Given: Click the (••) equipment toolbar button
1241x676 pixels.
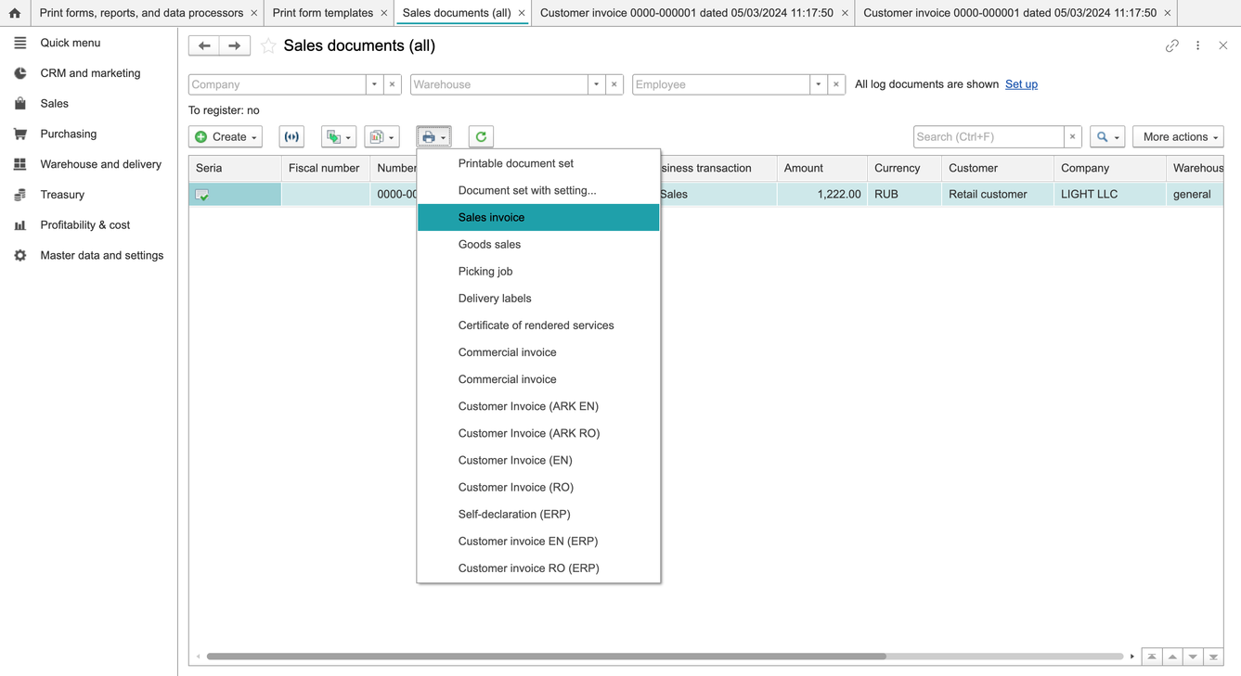Looking at the screenshot, I should pyautogui.click(x=291, y=136).
